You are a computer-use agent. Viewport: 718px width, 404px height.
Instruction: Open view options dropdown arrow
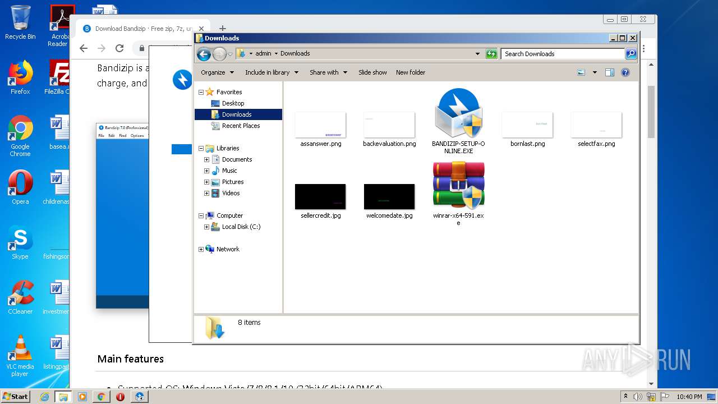tap(595, 72)
